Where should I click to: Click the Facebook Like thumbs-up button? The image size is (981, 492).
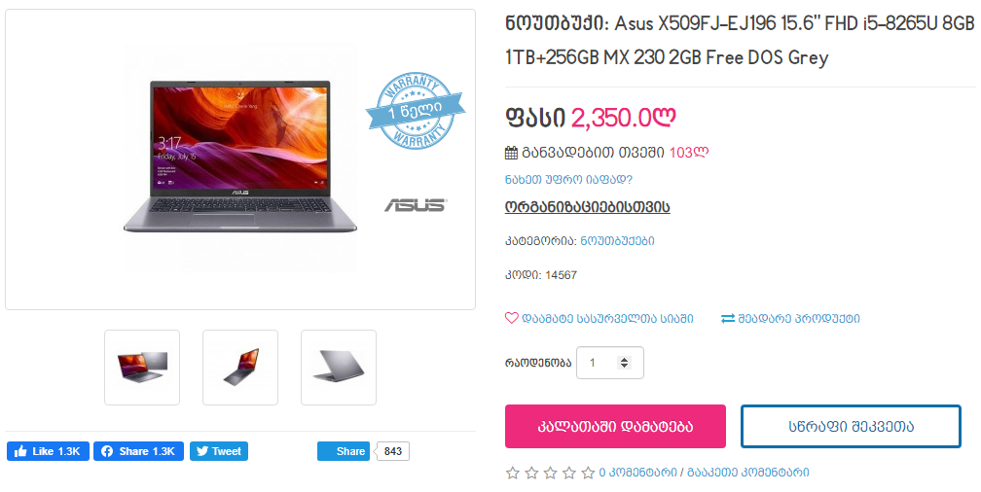(49, 451)
